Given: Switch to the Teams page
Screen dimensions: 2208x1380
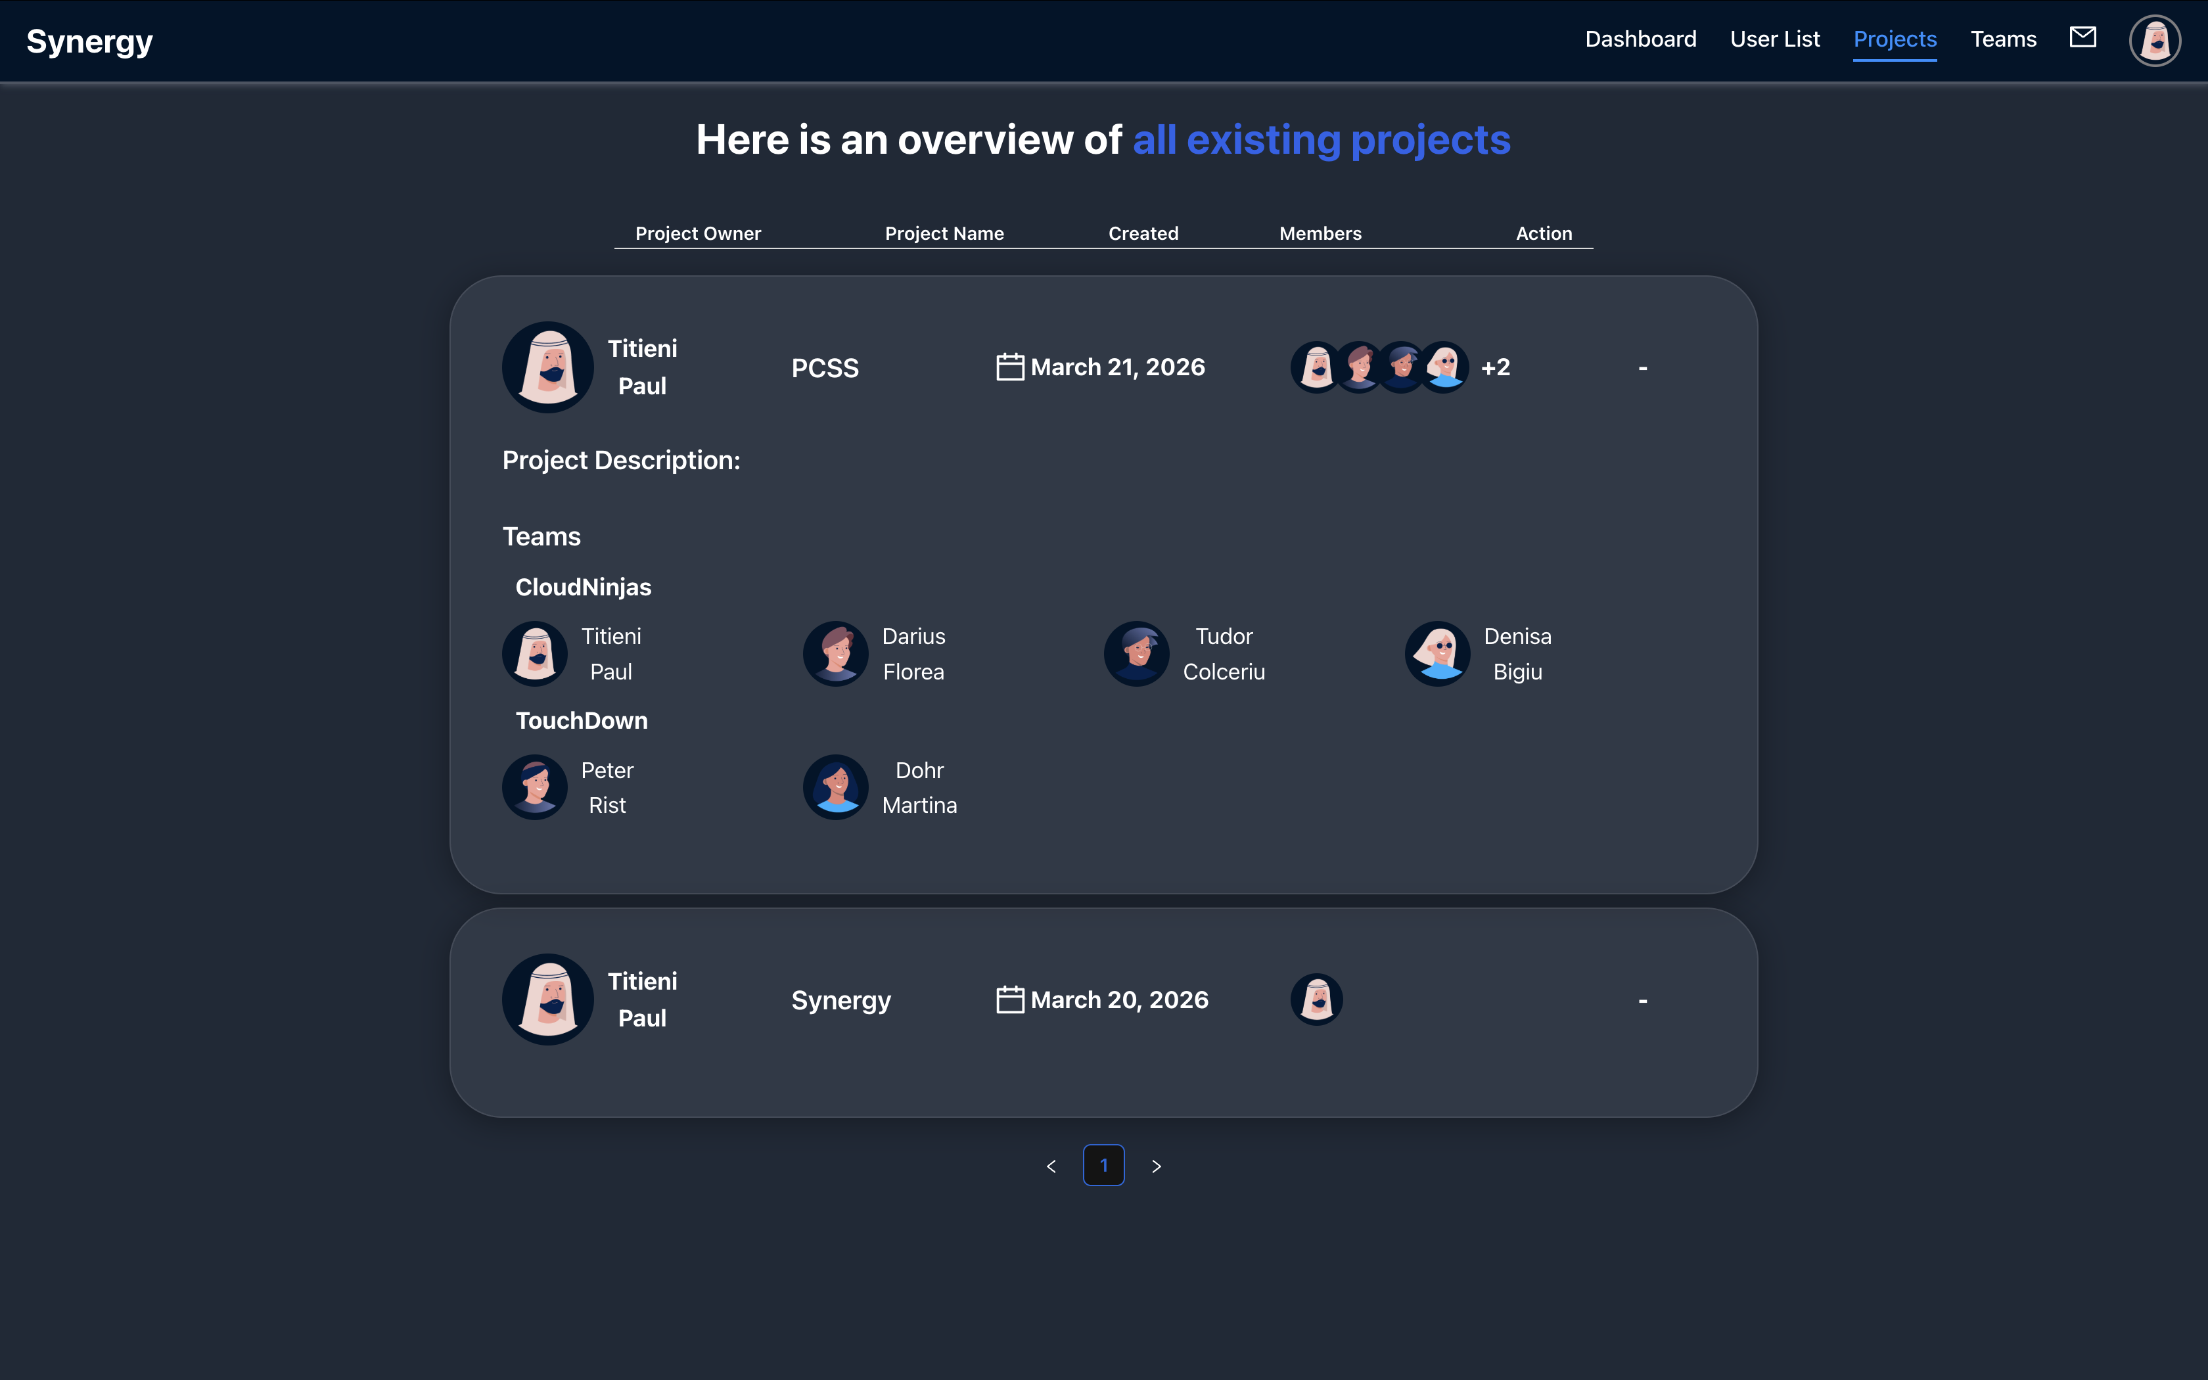Looking at the screenshot, I should click(2004, 39).
